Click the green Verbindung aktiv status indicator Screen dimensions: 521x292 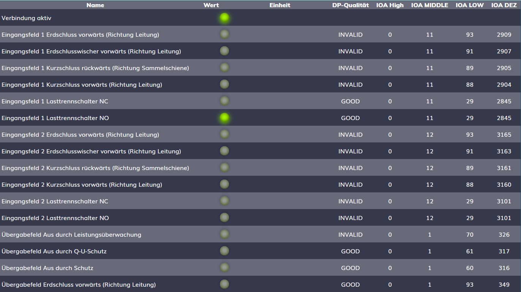click(x=224, y=18)
